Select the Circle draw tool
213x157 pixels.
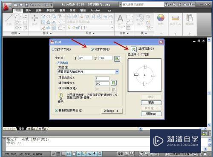[17, 22]
